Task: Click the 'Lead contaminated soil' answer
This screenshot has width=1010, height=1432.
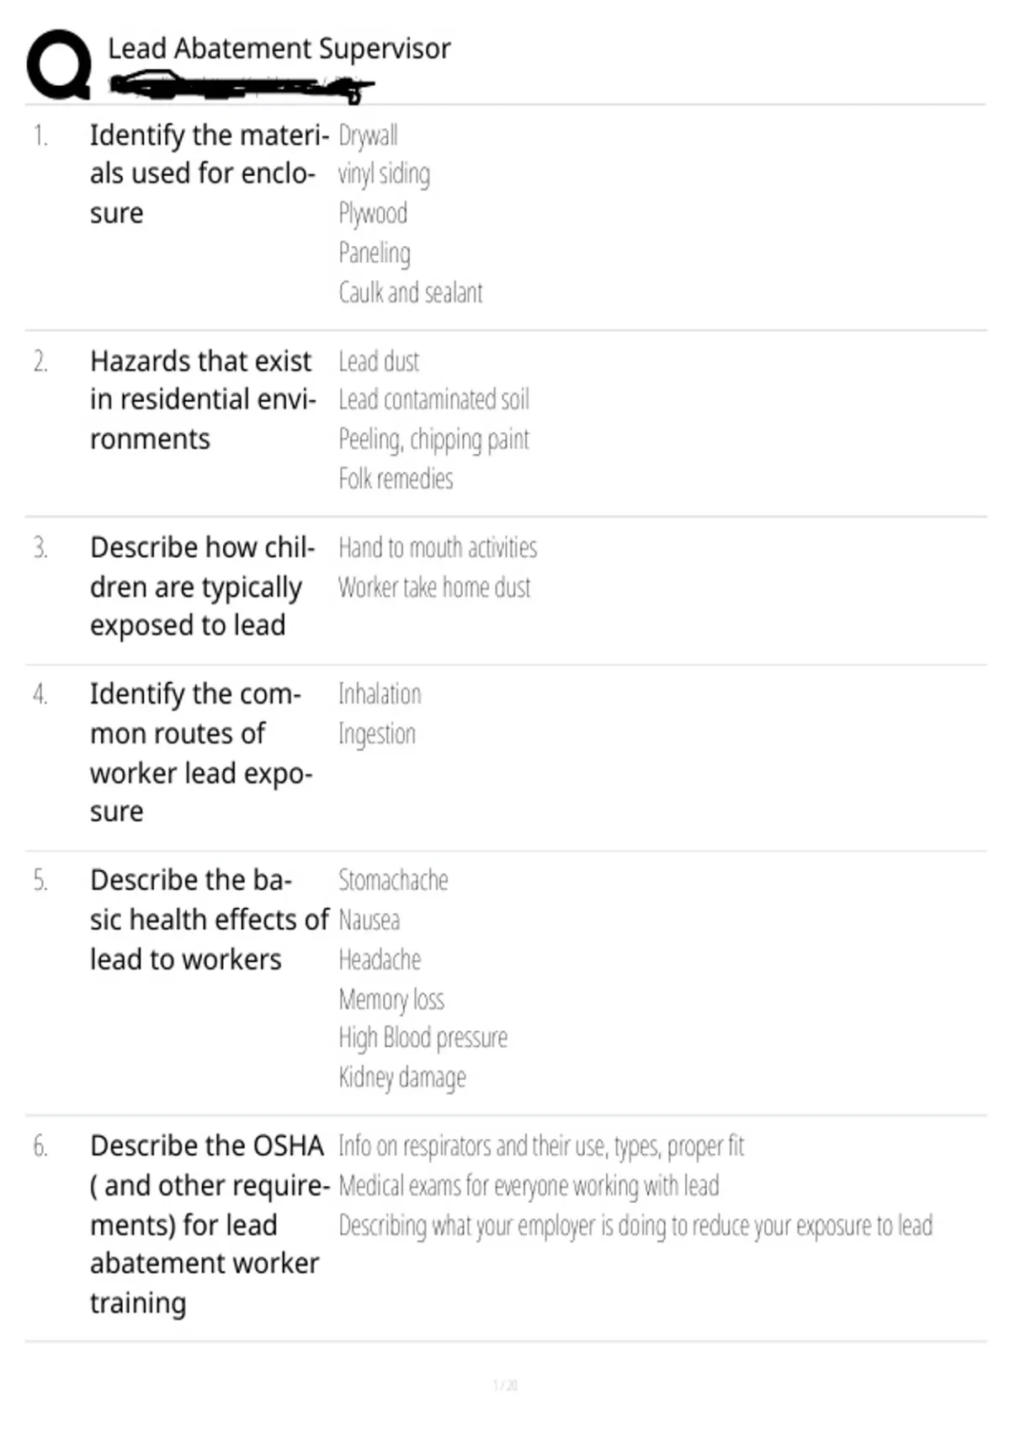Action: click(x=433, y=399)
